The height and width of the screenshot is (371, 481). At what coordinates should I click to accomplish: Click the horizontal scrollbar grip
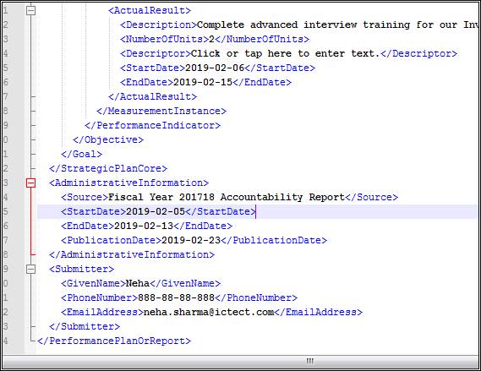(x=310, y=361)
